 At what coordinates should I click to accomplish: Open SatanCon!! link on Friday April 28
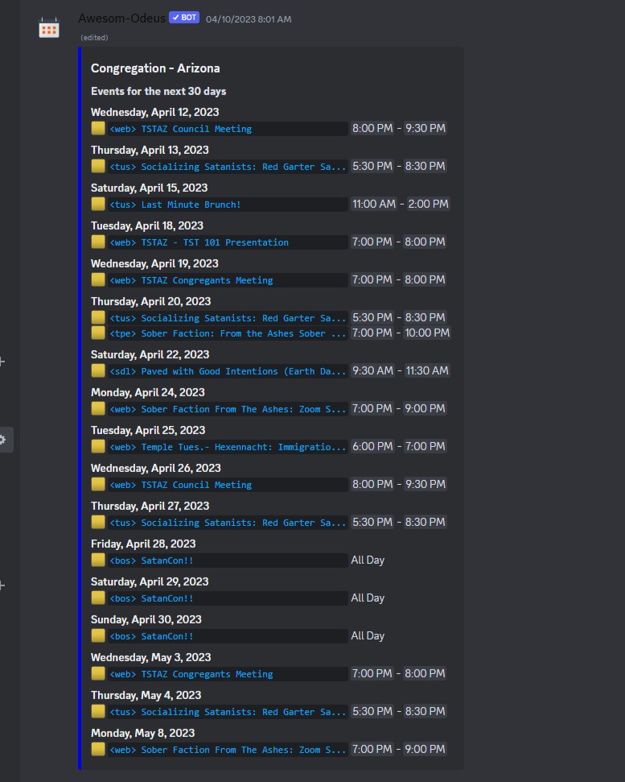pos(151,561)
